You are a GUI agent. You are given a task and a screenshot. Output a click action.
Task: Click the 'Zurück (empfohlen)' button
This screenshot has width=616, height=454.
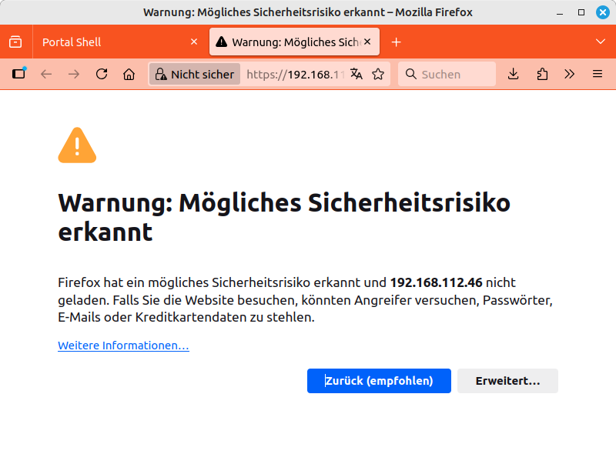pos(379,381)
